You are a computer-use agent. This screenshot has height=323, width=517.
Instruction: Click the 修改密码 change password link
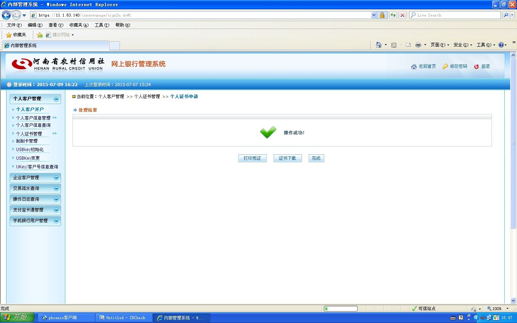pos(455,66)
